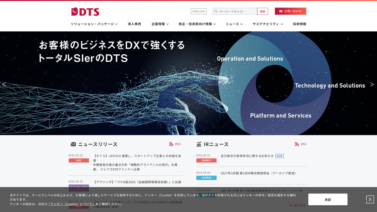Screen dimensions: 377x212
Task: Click お問い合わせ contact button
Action: point(291,11)
